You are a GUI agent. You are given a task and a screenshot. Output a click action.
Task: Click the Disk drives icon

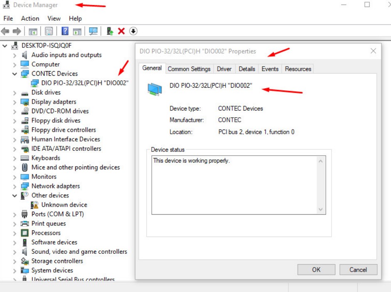tap(25, 94)
